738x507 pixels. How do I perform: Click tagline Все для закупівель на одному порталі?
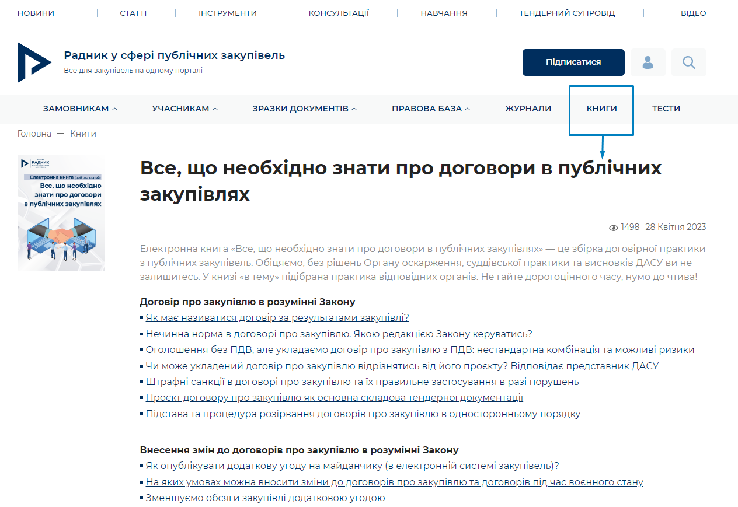(x=133, y=71)
